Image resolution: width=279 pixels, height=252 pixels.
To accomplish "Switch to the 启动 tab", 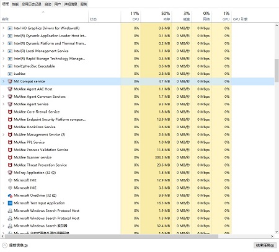I will pos(48,4).
